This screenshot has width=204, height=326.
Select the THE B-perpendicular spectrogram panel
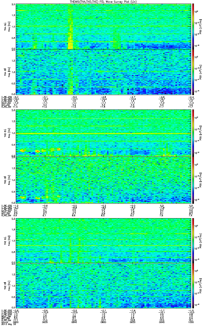click(x=103, y=240)
